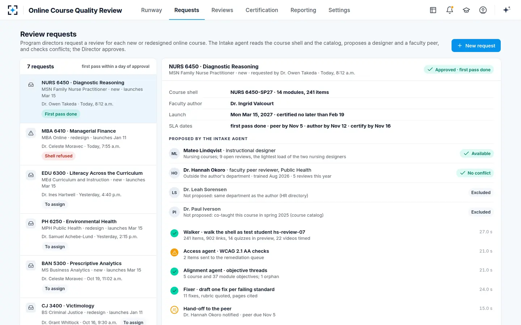521x325 pixels.
Task: Click the LS avatar for Leah Sorensen
Action: 174,192
